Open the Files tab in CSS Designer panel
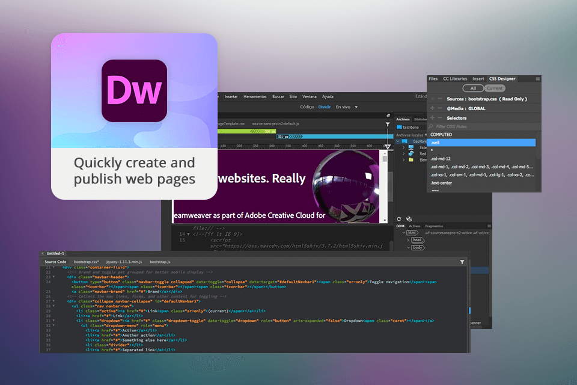 click(x=433, y=79)
